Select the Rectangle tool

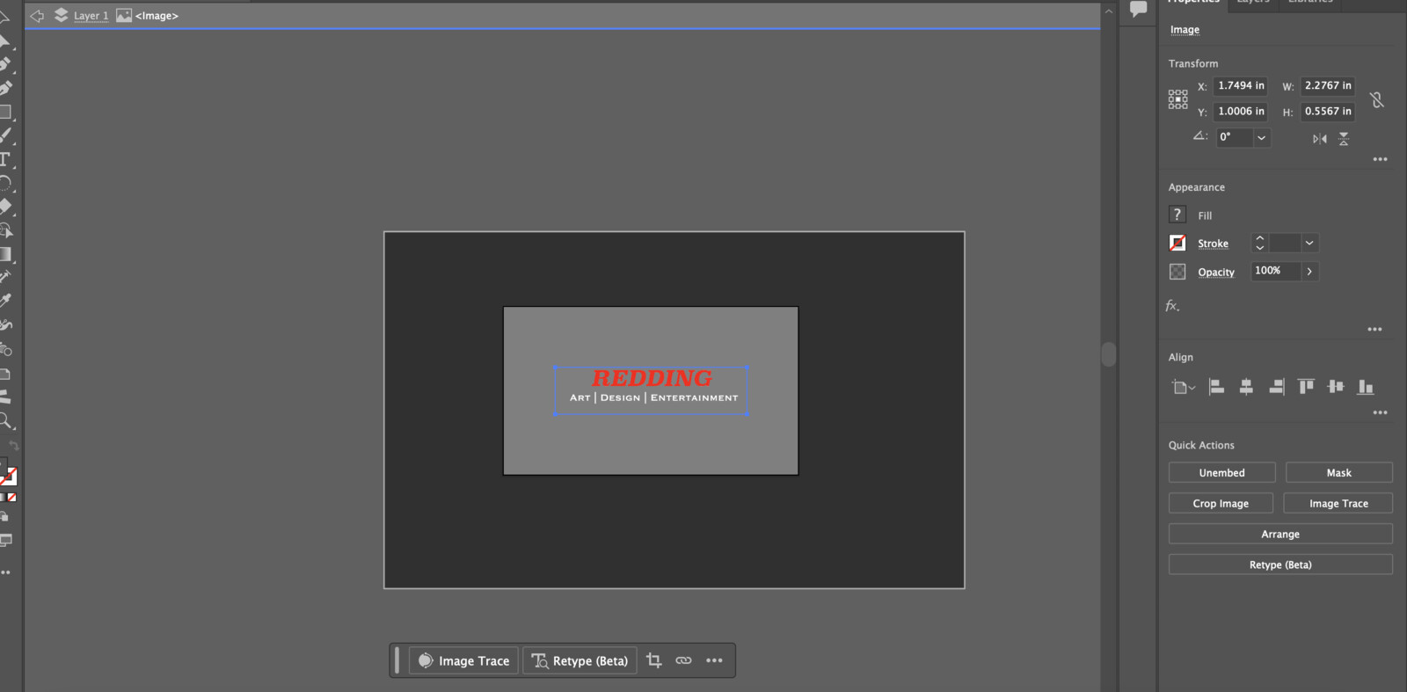click(x=4, y=112)
